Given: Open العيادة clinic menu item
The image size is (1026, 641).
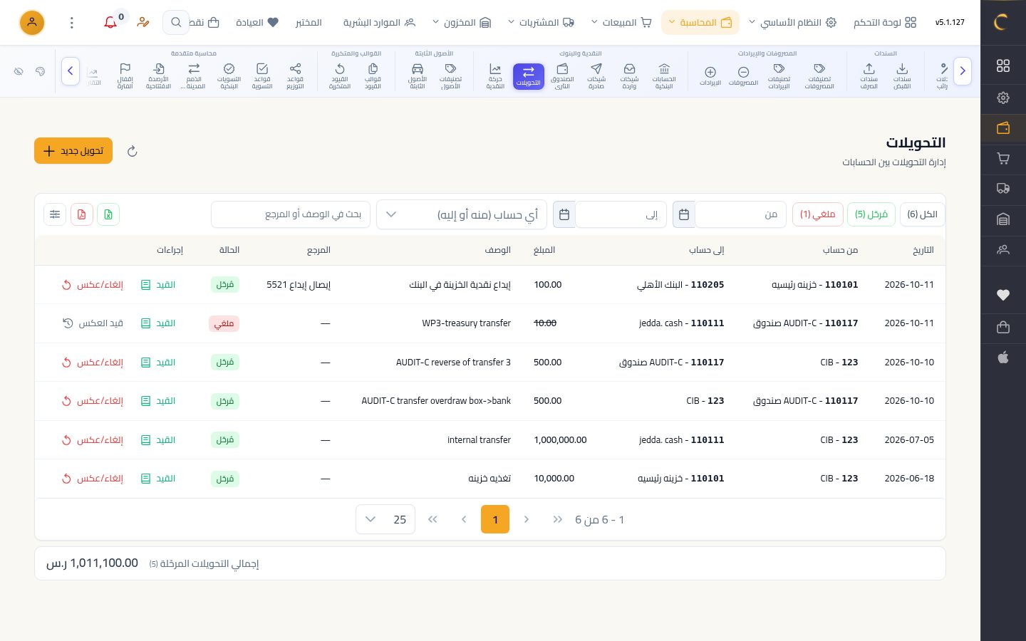Looking at the screenshot, I should coord(257,23).
